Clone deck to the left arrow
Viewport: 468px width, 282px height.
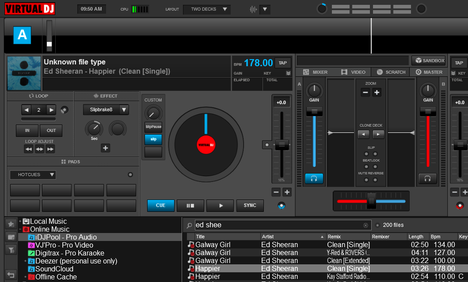[363, 135]
